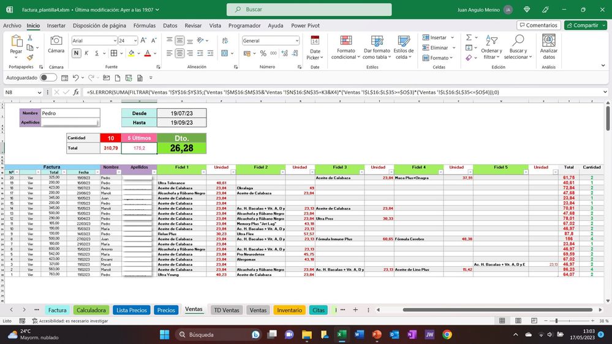Open Estilos de celda gallery

[404, 47]
